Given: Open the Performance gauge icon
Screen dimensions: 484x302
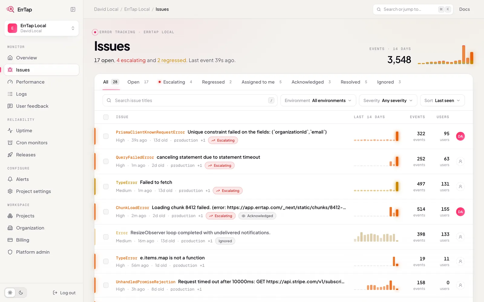Looking at the screenshot, I should (x=10, y=82).
